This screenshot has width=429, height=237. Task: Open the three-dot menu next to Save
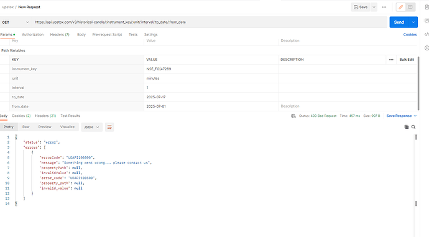click(384, 7)
